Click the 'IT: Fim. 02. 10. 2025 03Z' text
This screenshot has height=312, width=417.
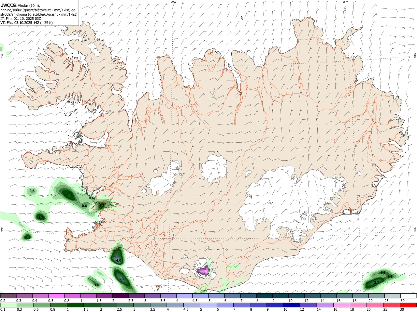click(x=21, y=19)
